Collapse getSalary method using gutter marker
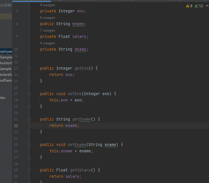This screenshot has height=183, width=209. (x=29, y=170)
